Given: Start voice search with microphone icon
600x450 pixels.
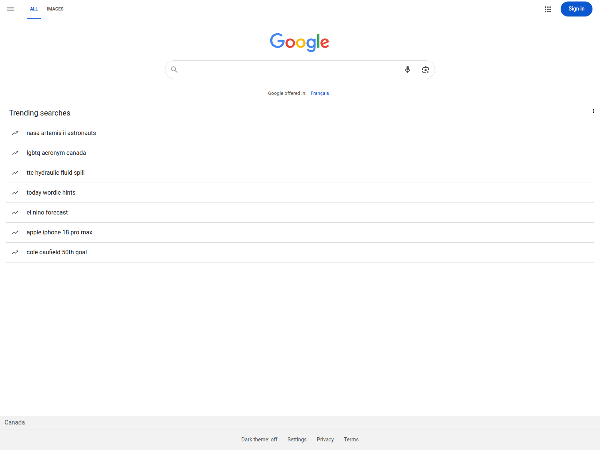Looking at the screenshot, I should pos(408,70).
